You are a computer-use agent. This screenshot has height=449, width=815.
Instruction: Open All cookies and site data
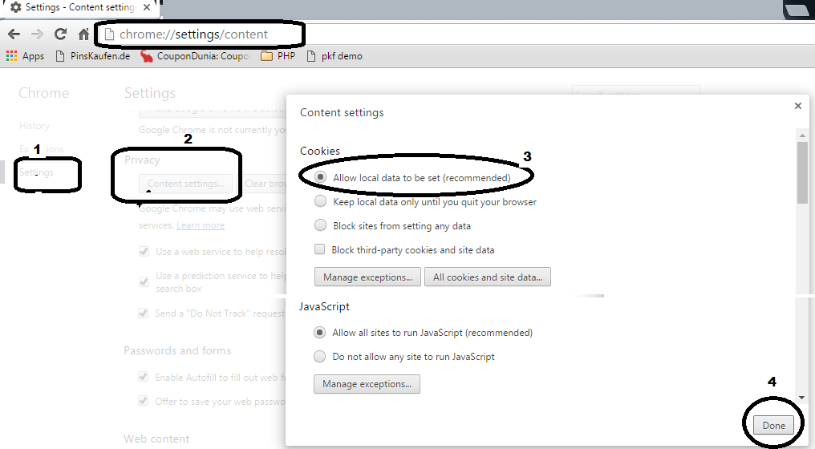[x=488, y=277]
